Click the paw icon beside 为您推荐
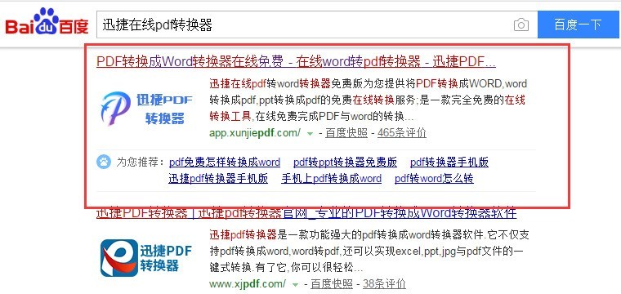Image resolution: width=621 pixels, height=294 pixels. pyautogui.click(x=104, y=162)
